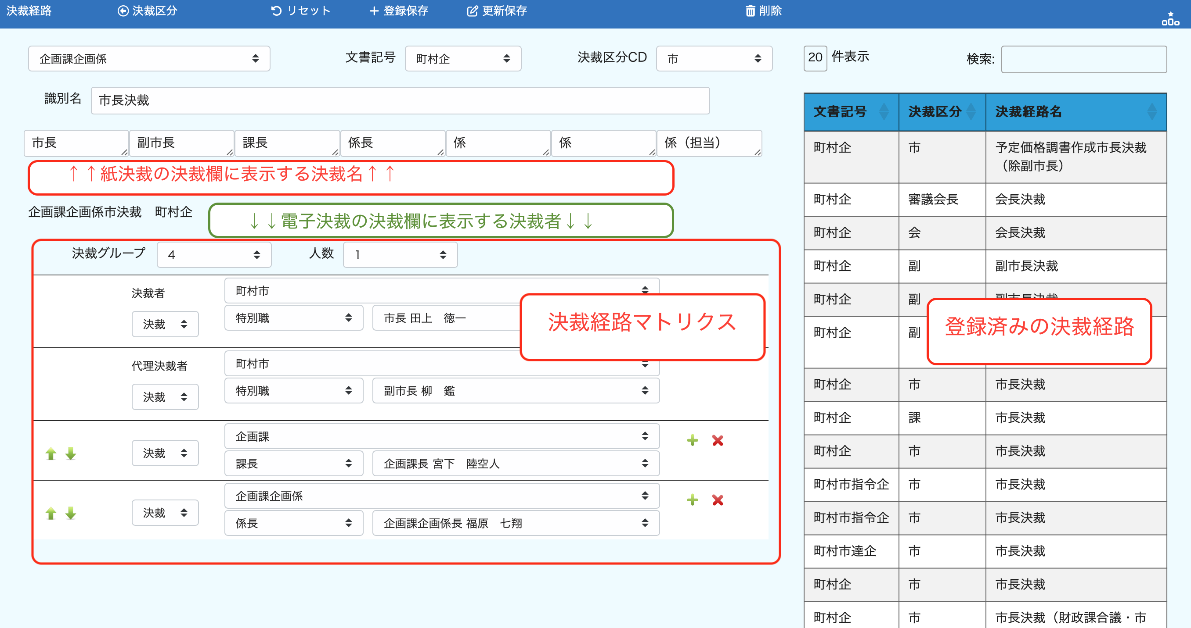The width and height of the screenshot is (1191, 628).
Task: Click the 削除 trash button
Action: coord(763,11)
